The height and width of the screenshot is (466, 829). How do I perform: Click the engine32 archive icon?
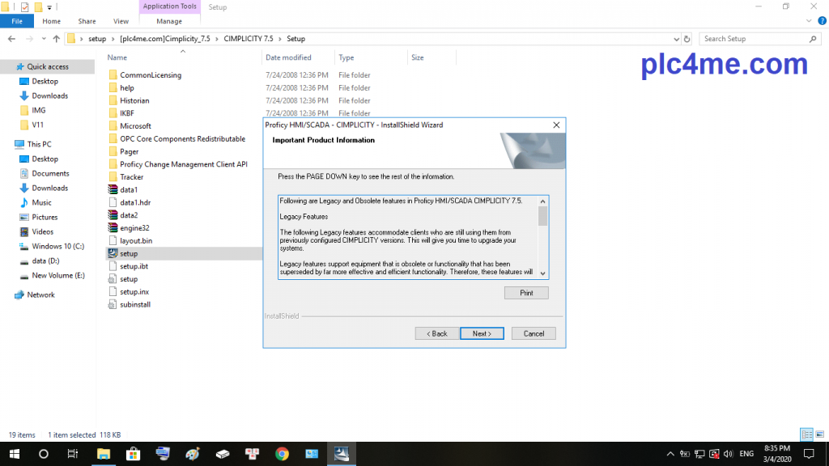click(x=113, y=228)
